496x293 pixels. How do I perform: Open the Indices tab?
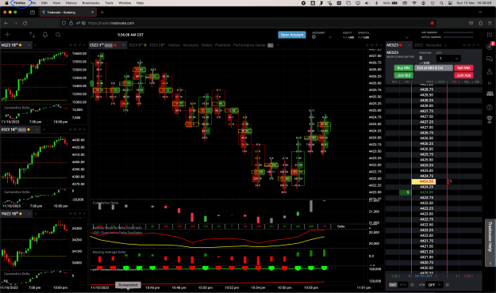(x=174, y=45)
